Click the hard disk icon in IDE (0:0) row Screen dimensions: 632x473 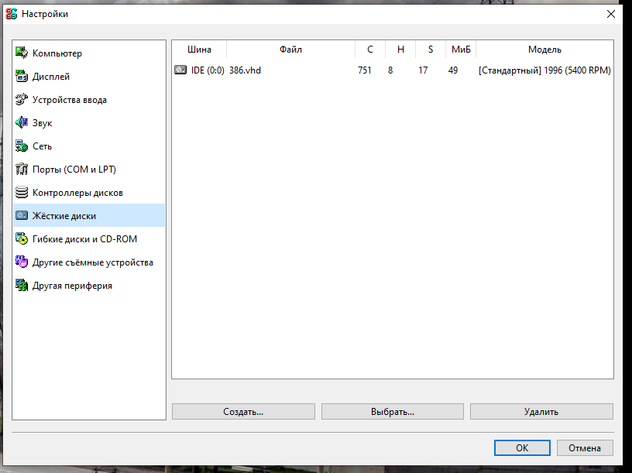[x=180, y=70]
